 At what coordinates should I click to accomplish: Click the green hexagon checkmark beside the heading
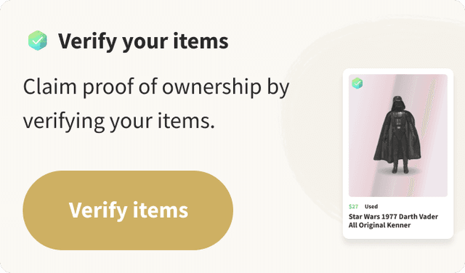[38, 41]
